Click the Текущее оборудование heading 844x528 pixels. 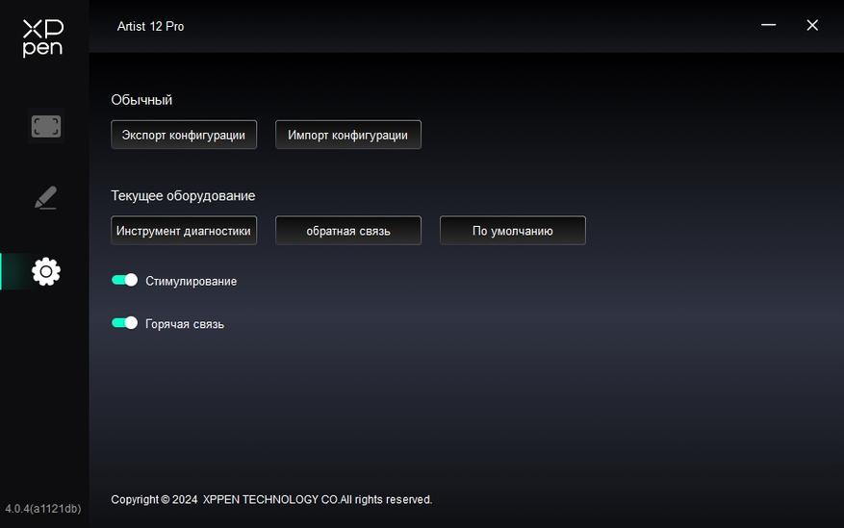coord(183,195)
